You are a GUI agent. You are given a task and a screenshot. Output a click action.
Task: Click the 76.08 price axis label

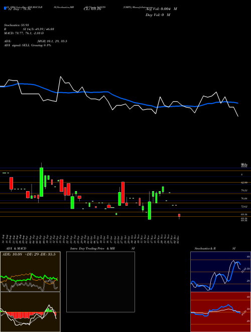tap(244, 199)
